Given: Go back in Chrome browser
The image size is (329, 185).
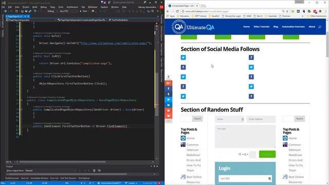Looking at the screenshot, I should (x=168, y=11).
